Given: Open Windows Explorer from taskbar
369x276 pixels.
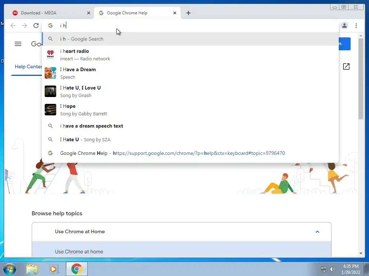Looking at the screenshot, I should 32,269.
